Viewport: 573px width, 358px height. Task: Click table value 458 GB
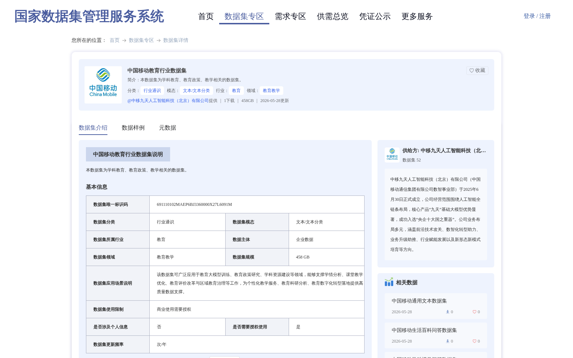tap(303, 257)
